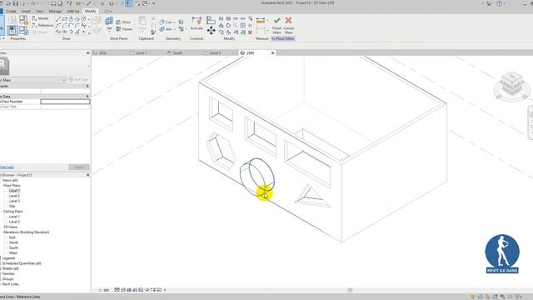The width and height of the screenshot is (533, 300).
Task: Select Families node in Project Browser
Action: click(8, 273)
